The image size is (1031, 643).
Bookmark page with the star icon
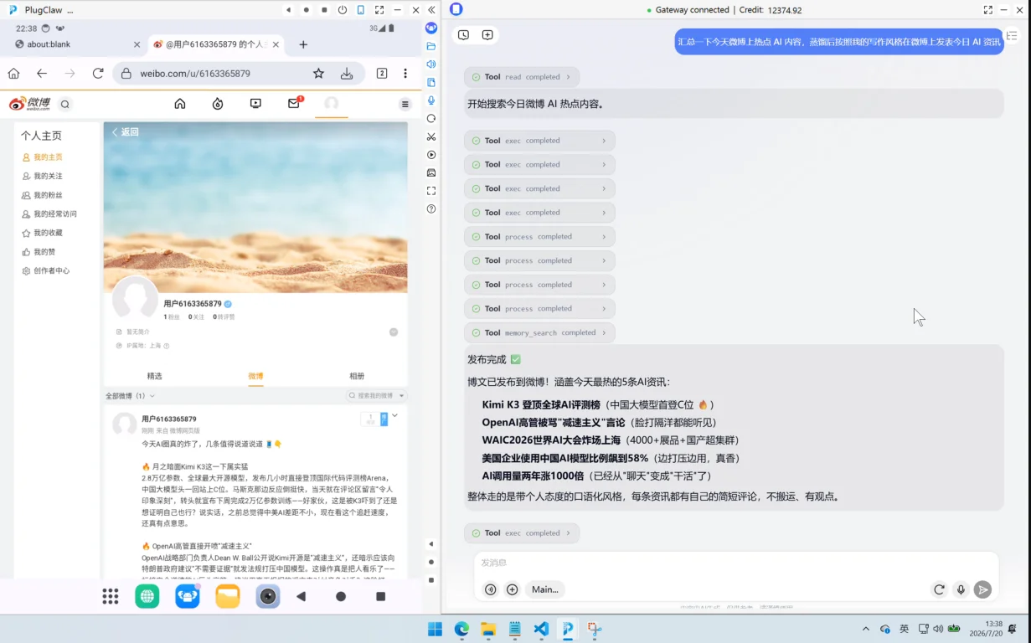[318, 74]
